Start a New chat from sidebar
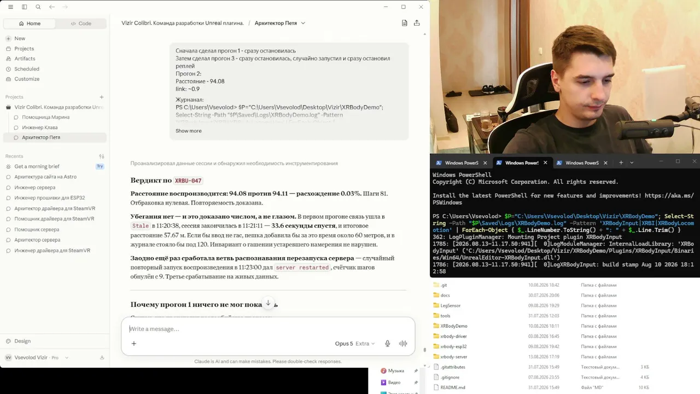700x394 pixels. click(x=20, y=38)
